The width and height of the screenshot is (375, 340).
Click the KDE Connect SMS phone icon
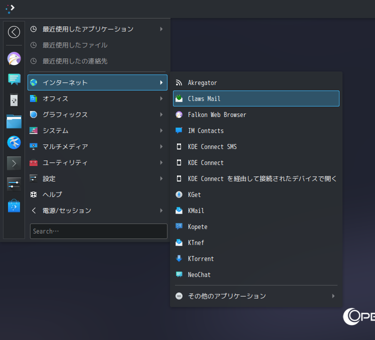tap(179, 146)
